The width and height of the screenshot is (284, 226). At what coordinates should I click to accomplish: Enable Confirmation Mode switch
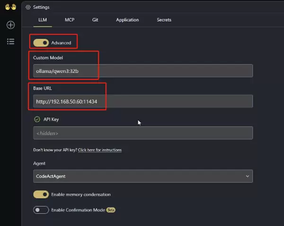point(41,210)
